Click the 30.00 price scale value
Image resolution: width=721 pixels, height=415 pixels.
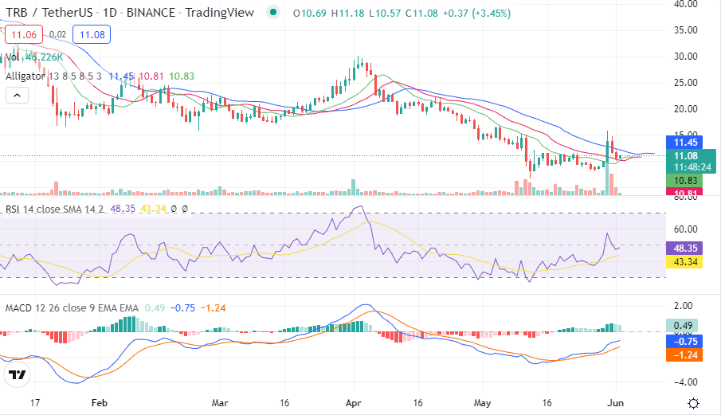(x=686, y=57)
